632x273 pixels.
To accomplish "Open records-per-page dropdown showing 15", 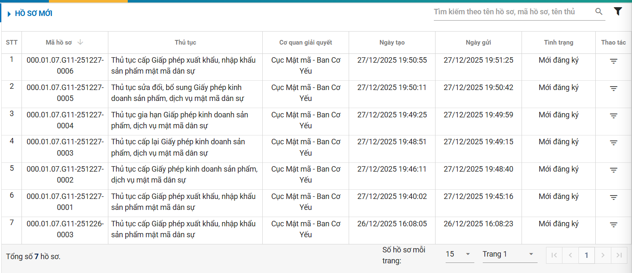I will (x=459, y=254).
